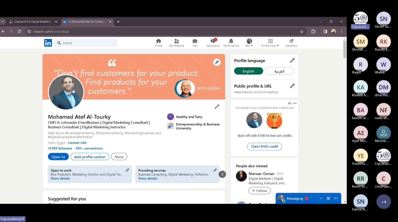This screenshot has height=222, width=398.
Task: Edit Profile language pencil
Action: point(292,60)
